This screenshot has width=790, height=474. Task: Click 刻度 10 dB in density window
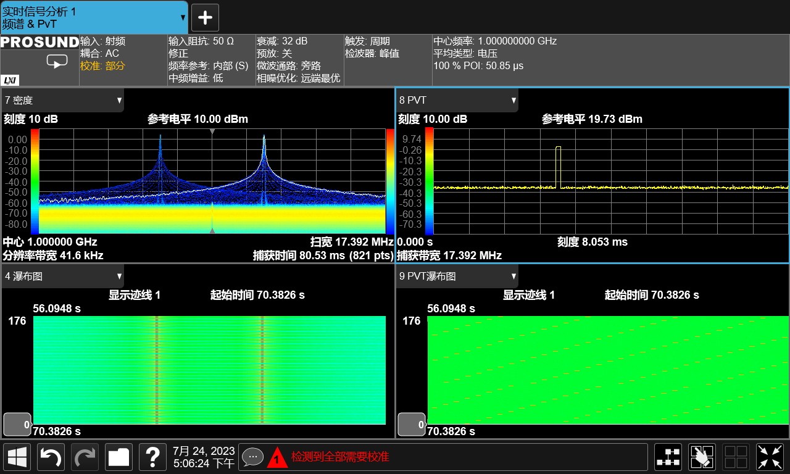pos(31,119)
